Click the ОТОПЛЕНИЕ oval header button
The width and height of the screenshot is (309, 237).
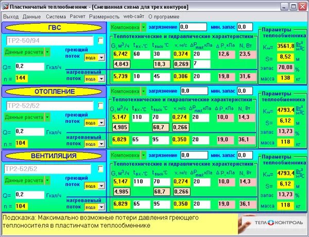tap(54, 92)
